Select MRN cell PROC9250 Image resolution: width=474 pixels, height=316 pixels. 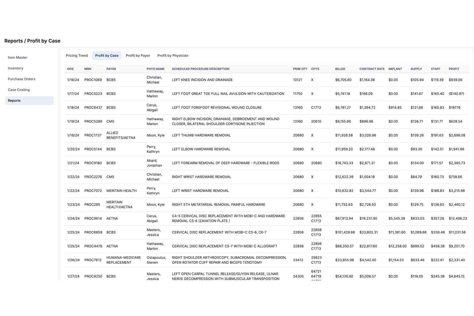(93, 276)
